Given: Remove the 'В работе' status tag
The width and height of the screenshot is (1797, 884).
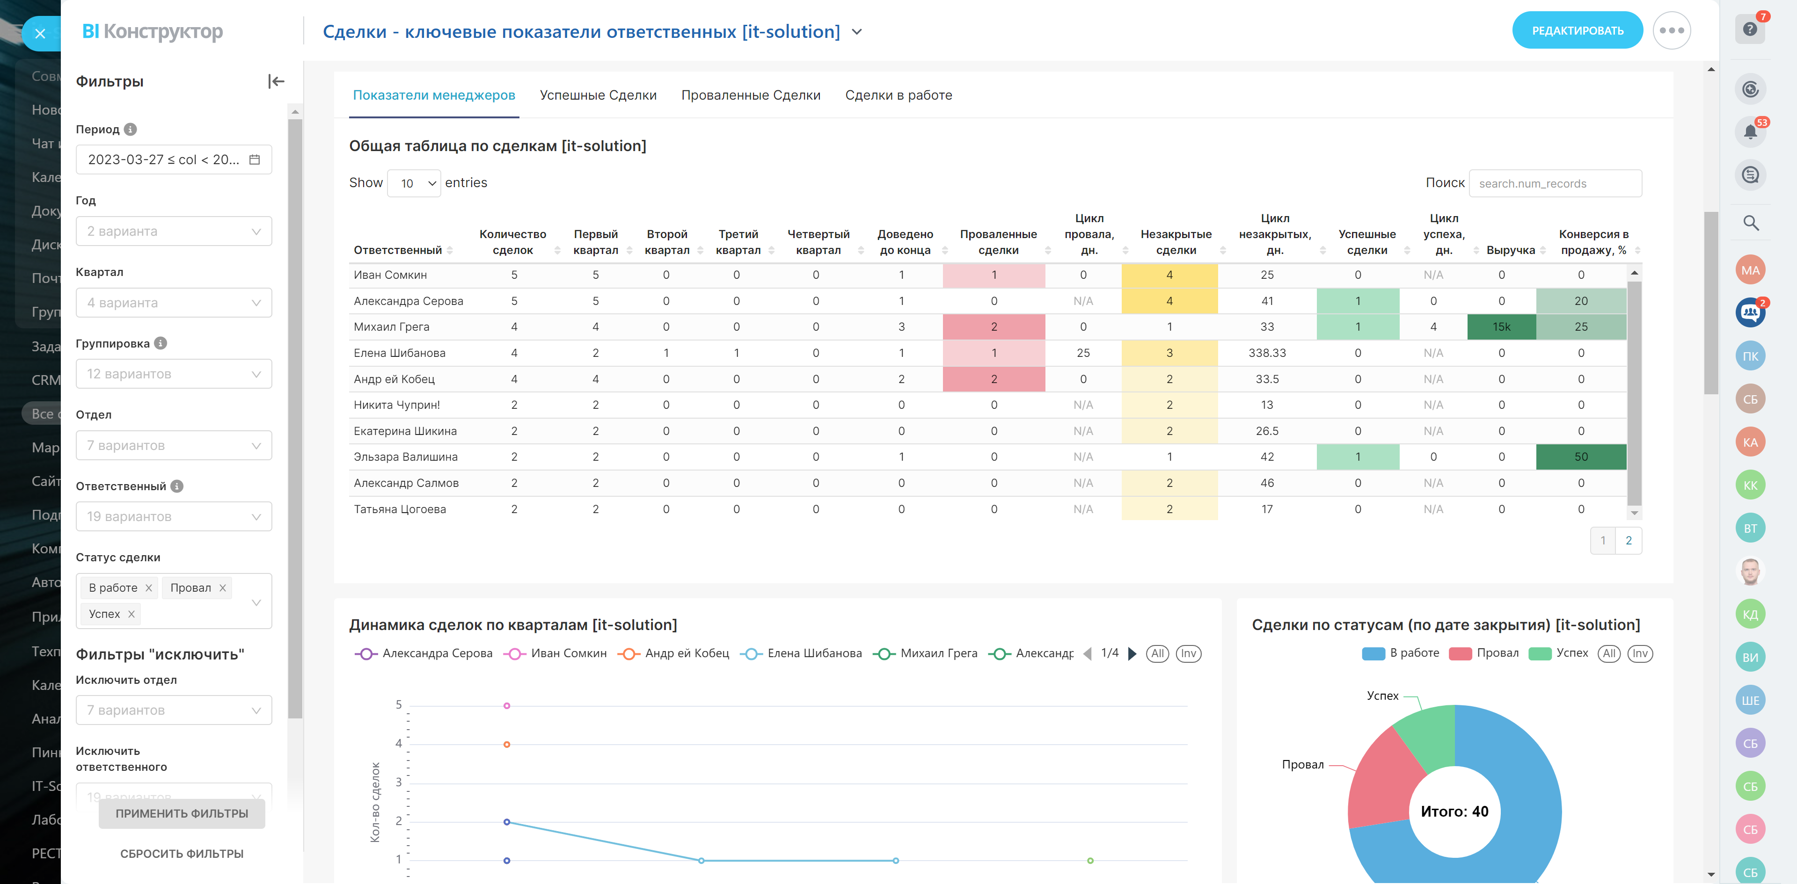Looking at the screenshot, I should tap(149, 588).
